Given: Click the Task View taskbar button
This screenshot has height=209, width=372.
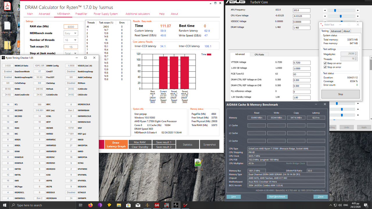Looking at the screenshot, I should point(81,205).
